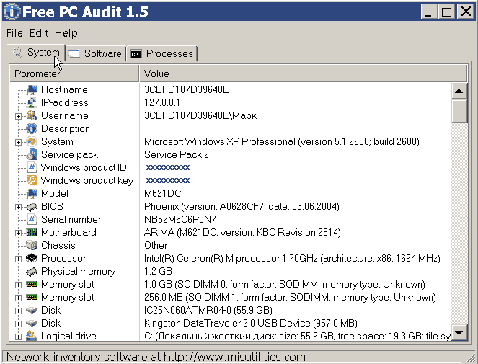Click the scrollbar up arrow

coord(459,91)
